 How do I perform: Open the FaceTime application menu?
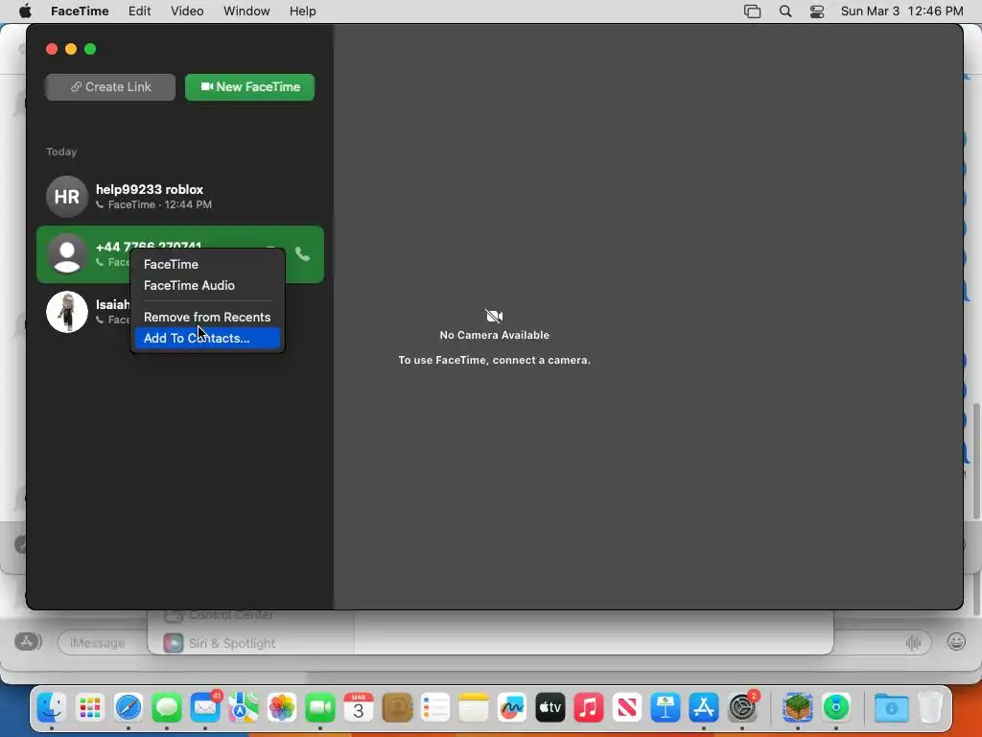[80, 12]
